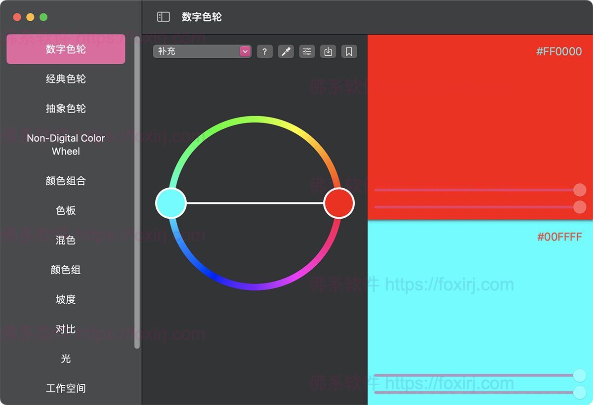593x405 pixels.
Task: Select 混色 in the sidebar
Action: [66, 241]
